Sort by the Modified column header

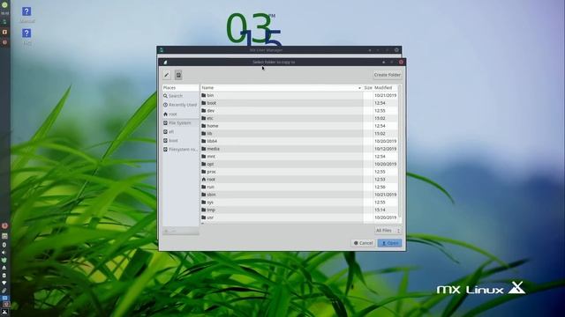click(386, 88)
